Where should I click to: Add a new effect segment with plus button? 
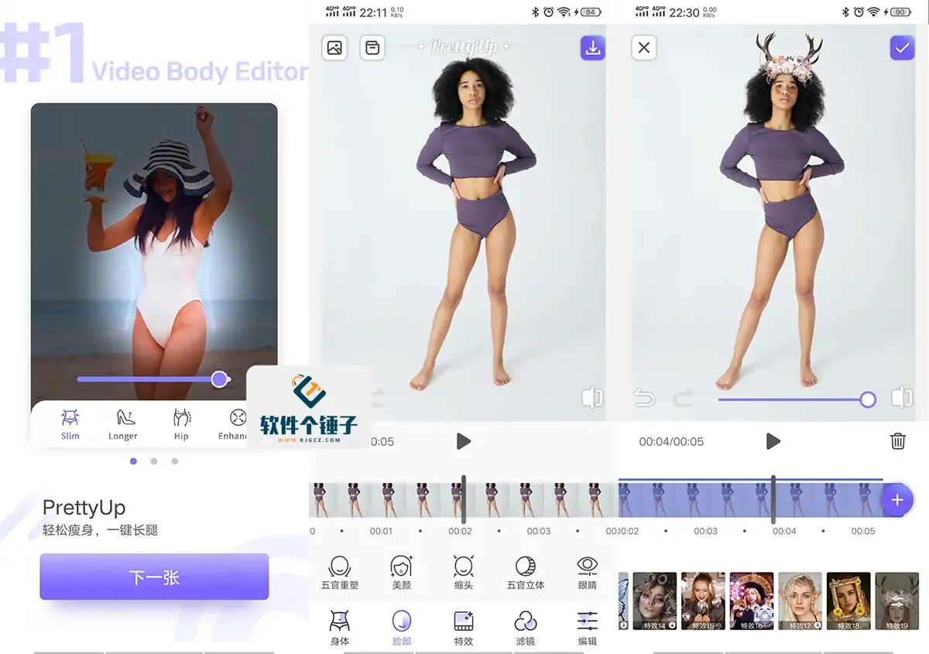pyautogui.click(x=897, y=500)
